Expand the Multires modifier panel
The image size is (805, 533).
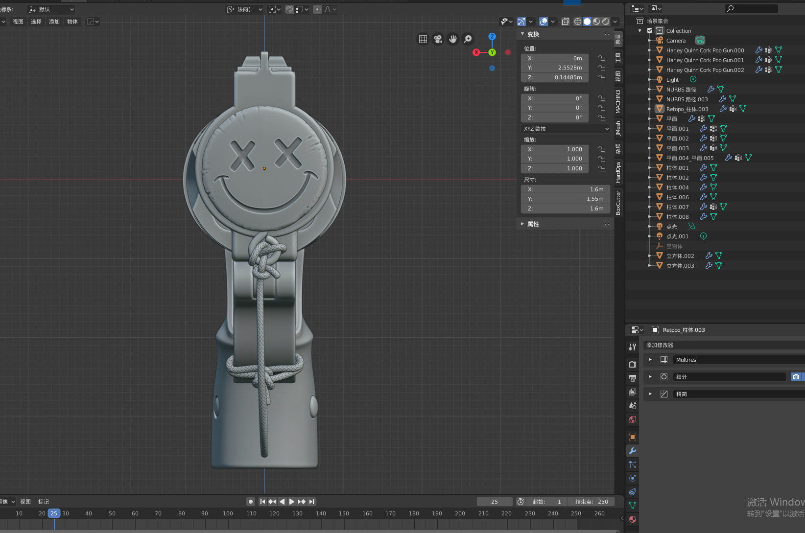click(650, 360)
